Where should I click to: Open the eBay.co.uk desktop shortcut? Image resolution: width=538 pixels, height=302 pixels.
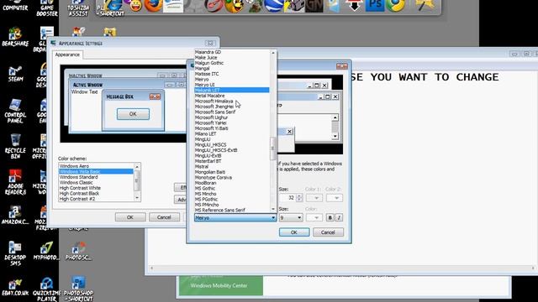pyautogui.click(x=15, y=287)
